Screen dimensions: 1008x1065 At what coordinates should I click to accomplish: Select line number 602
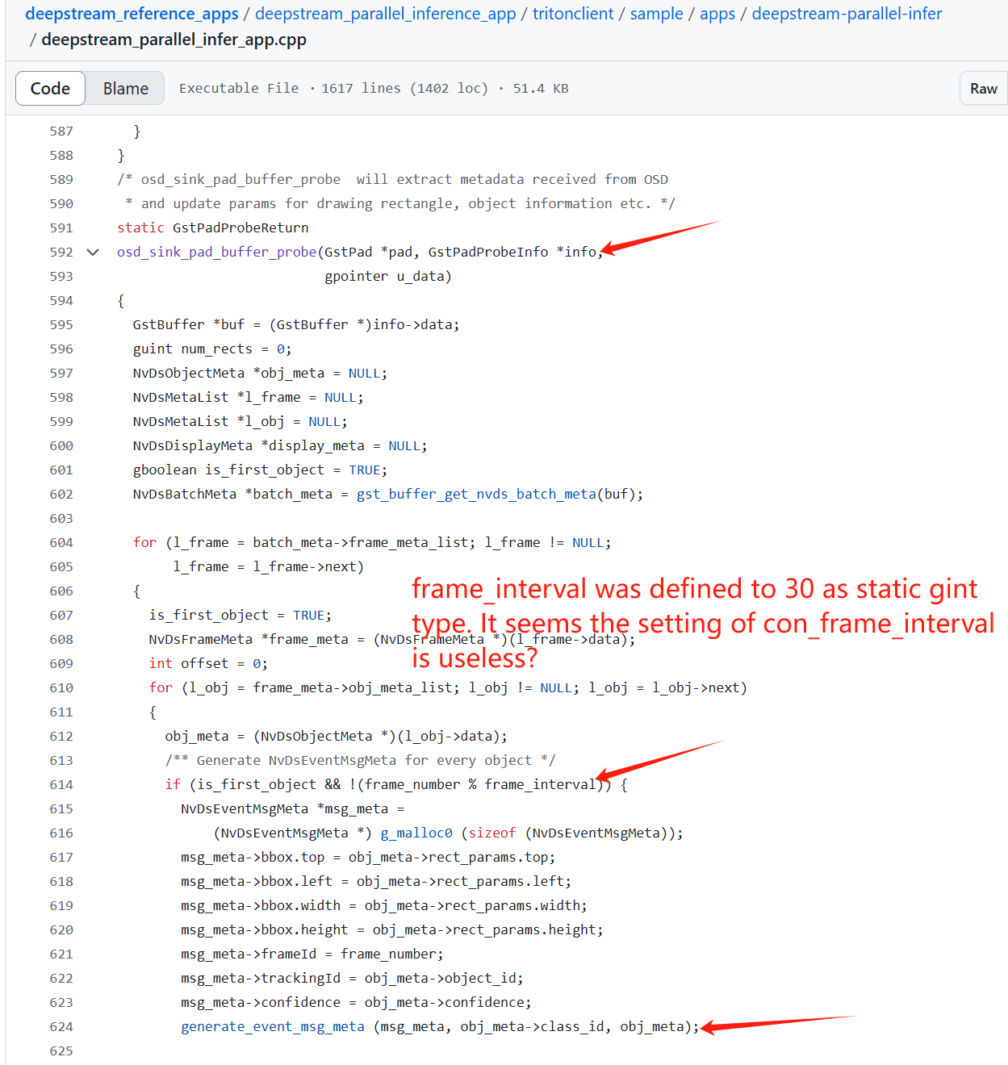tap(61, 495)
